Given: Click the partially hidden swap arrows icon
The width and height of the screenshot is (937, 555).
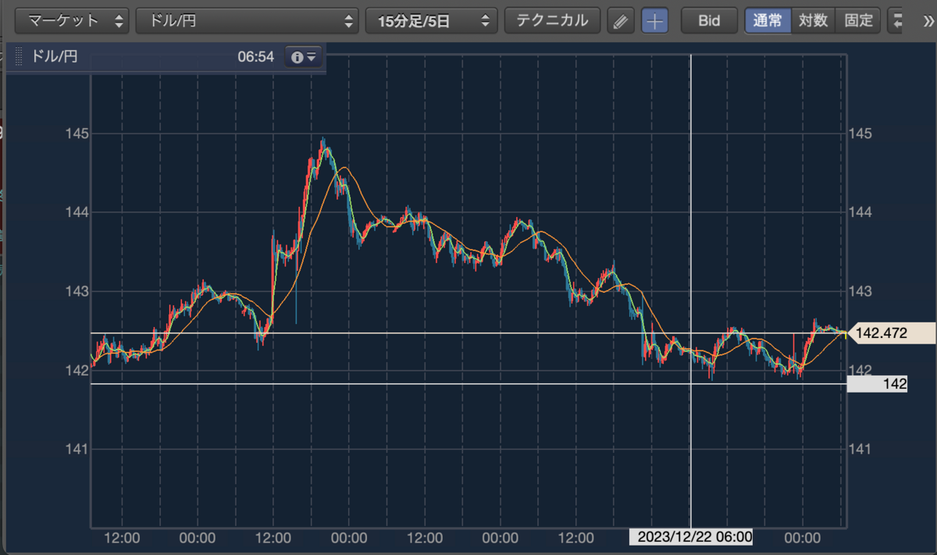Looking at the screenshot, I should click(896, 21).
